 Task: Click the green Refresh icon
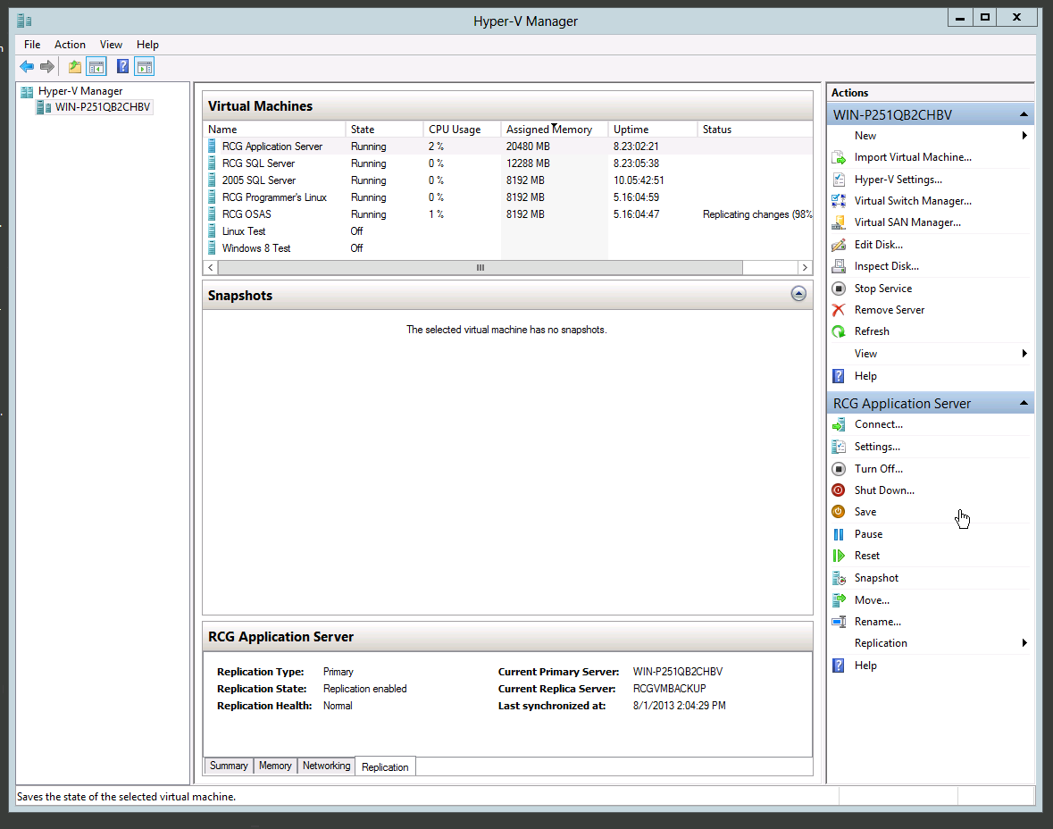coord(839,331)
